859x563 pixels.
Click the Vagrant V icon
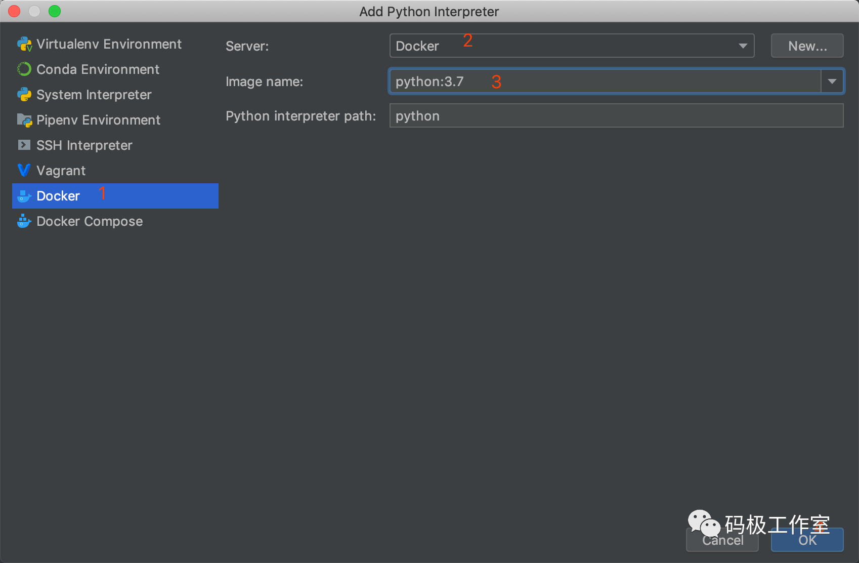24,171
